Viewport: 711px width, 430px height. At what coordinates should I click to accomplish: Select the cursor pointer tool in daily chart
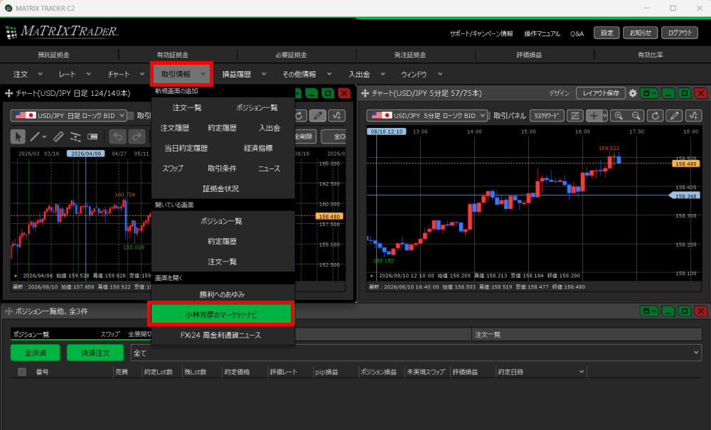click(x=18, y=136)
